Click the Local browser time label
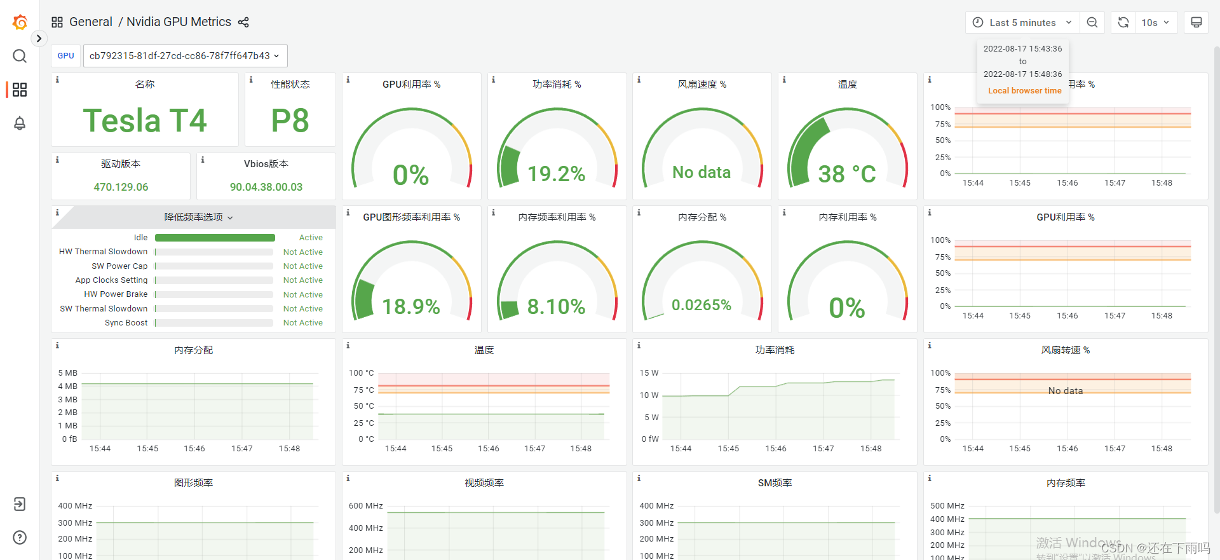The width and height of the screenshot is (1220, 560). coord(1024,91)
